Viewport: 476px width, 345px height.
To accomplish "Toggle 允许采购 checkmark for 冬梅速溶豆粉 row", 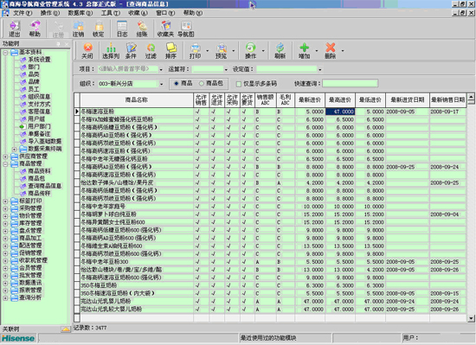I will 228,112.
